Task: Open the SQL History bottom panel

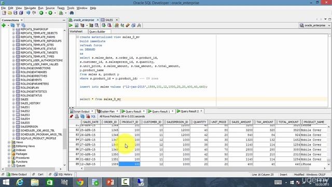Action: (x=63, y=175)
